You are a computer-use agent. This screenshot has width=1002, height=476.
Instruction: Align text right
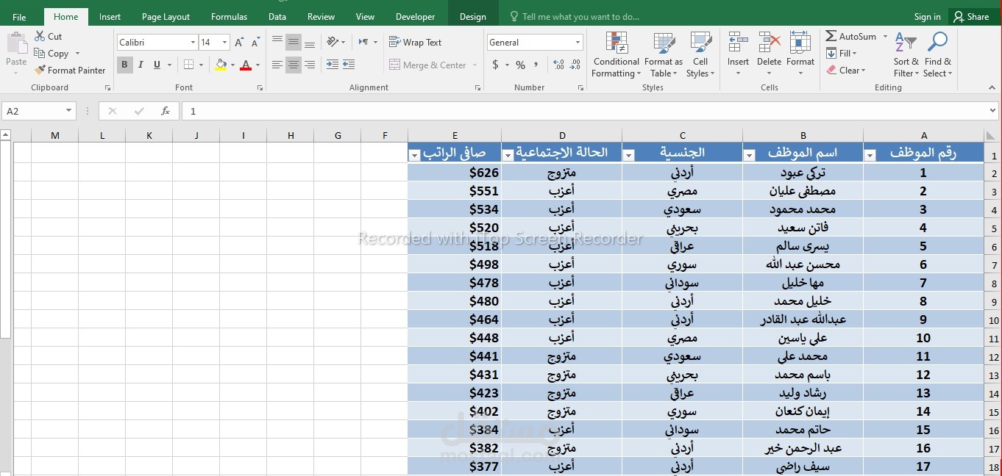coord(310,65)
